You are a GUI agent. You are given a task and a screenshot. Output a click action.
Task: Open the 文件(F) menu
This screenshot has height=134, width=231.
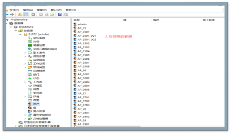[x=14, y=10]
